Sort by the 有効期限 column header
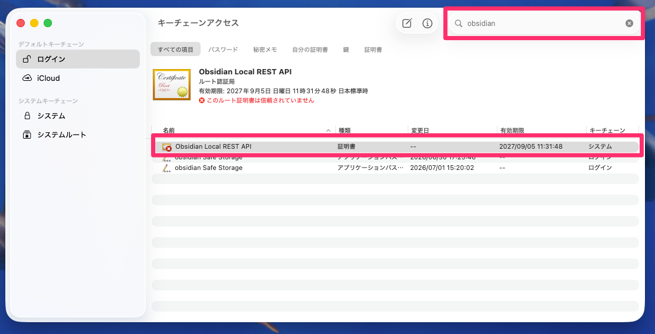Viewport: 655px width, 334px height. (x=512, y=130)
